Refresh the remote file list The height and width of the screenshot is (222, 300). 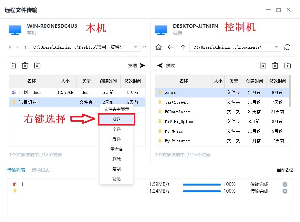tap(287, 47)
